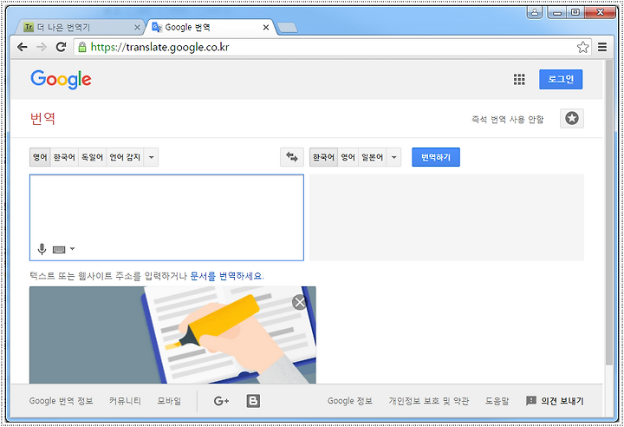Click the 문서를 번역하세요 link
This screenshot has width=624, height=427.
227,276
